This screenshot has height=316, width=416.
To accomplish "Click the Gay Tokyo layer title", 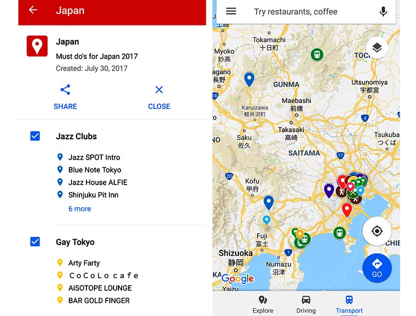I will pyautogui.click(x=75, y=242).
